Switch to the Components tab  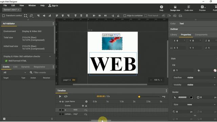tap(201, 35)
